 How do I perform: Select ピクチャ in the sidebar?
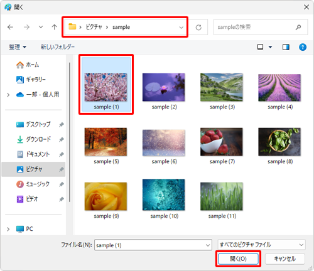[33, 169]
